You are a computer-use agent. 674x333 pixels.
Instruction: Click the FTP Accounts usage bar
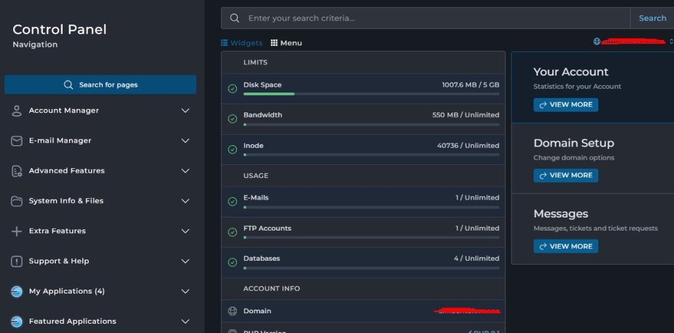click(x=371, y=237)
